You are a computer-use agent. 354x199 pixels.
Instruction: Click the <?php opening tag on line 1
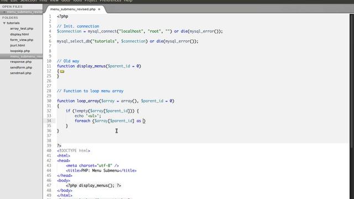click(63, 17)
